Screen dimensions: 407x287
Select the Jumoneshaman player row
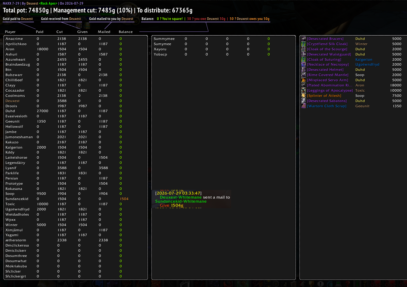pos(76,137)
